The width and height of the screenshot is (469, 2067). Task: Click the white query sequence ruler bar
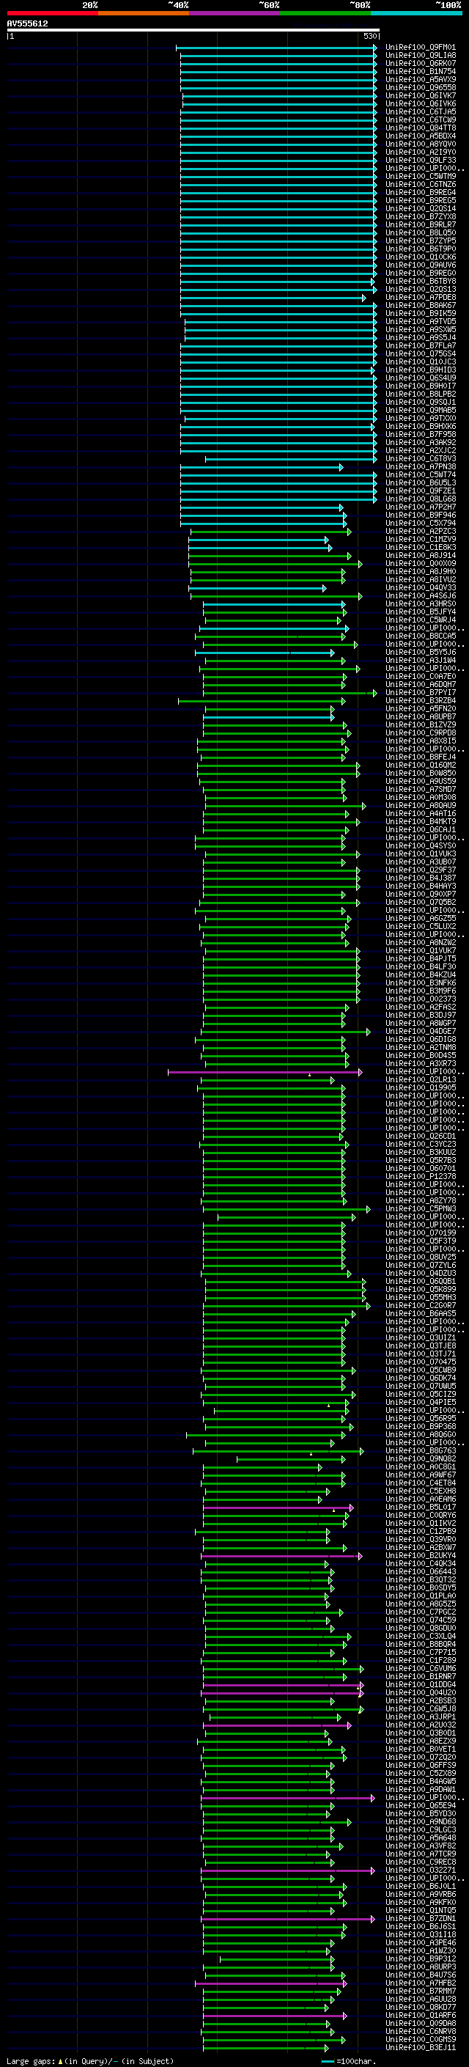click(193, 31)
